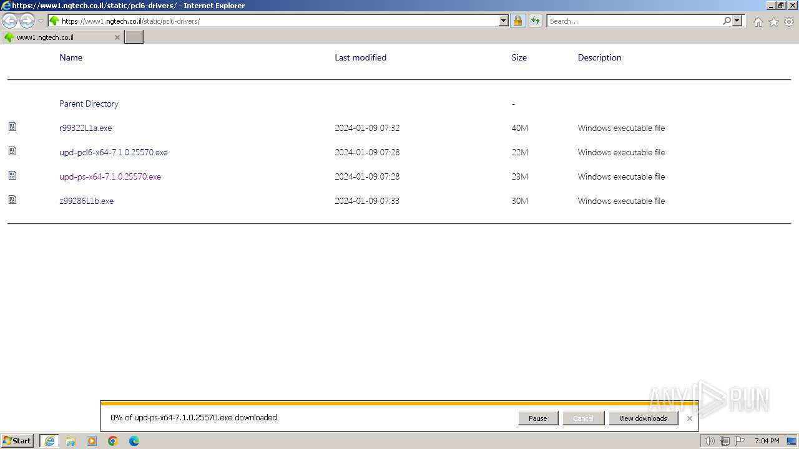Launch Edge from the taskbar
The image size is (799, 449).
click(x=134, y=441)
